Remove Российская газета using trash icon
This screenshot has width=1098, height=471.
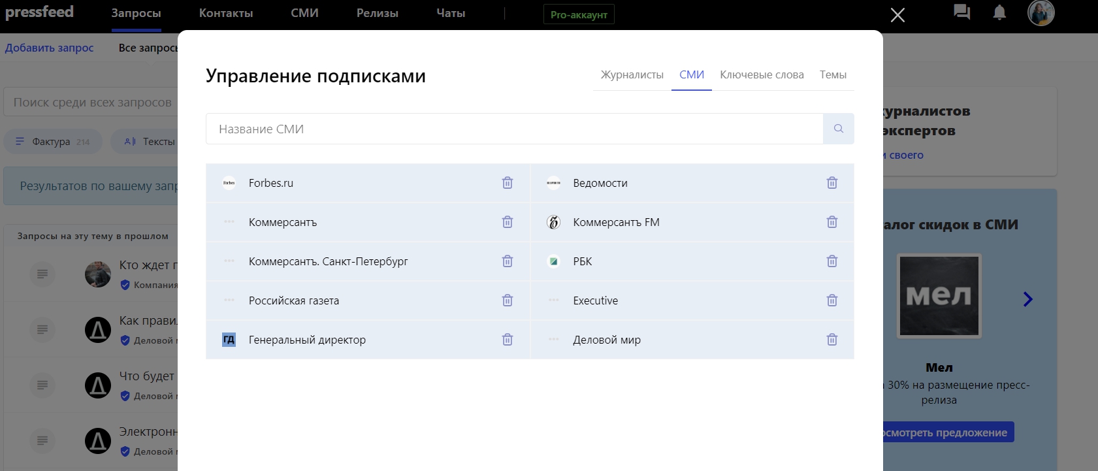click(507, 300)
